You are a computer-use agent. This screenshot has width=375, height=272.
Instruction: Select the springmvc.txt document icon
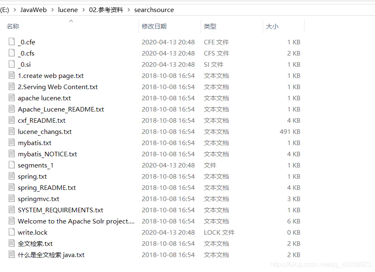click(12, 198)
